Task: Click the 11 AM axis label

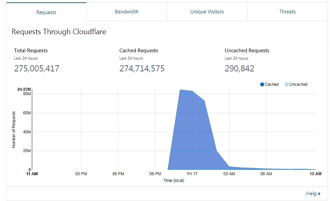Action: (32, 174)
